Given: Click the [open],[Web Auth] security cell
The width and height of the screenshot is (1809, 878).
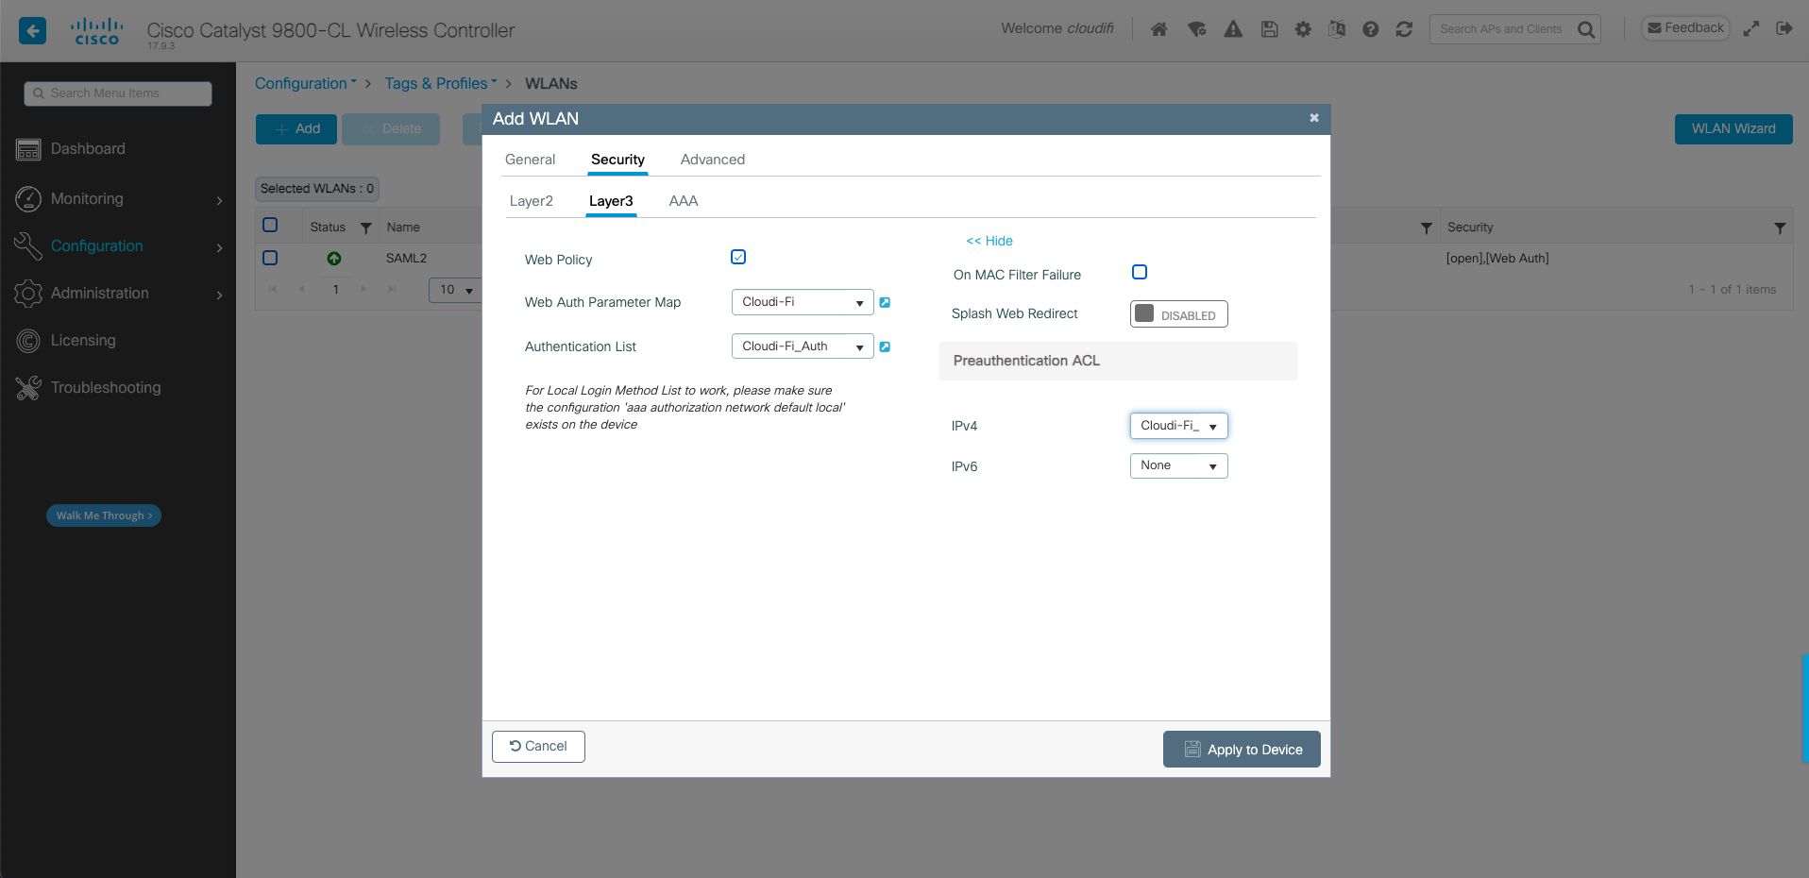Looking at the screenshot, I should pos(1497,259).
